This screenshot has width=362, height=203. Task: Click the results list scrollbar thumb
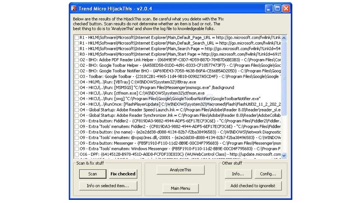pyautogui.click(x=284, y=78)
